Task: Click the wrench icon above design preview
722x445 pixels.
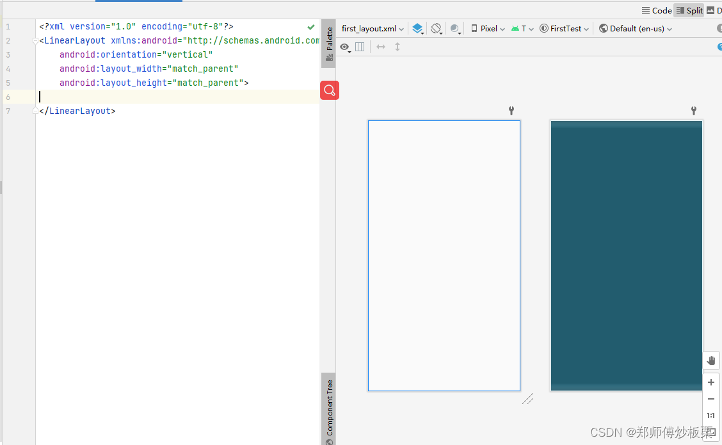Action: pyautogui.click(x=511, y=111)
